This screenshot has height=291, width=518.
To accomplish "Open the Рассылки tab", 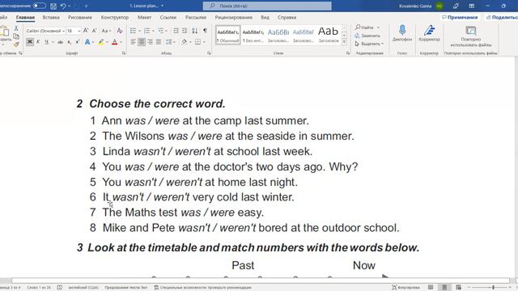I will [196, 18].
